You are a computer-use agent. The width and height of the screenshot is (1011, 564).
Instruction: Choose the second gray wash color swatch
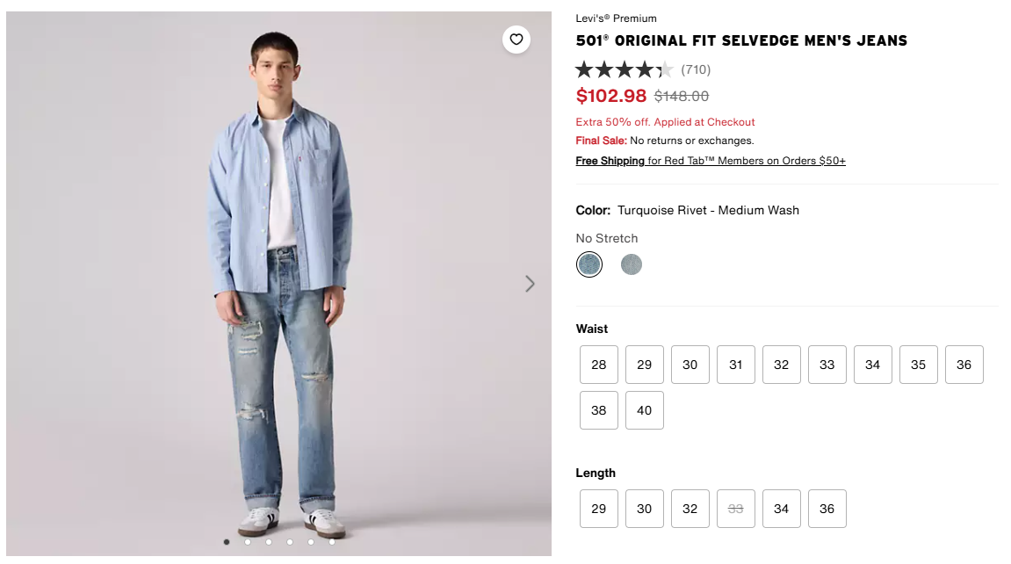(x=632, y=264)
